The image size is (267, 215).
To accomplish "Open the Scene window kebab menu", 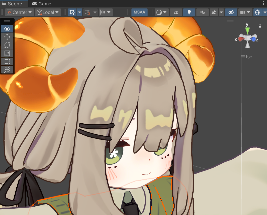I will tap(264, 3).
